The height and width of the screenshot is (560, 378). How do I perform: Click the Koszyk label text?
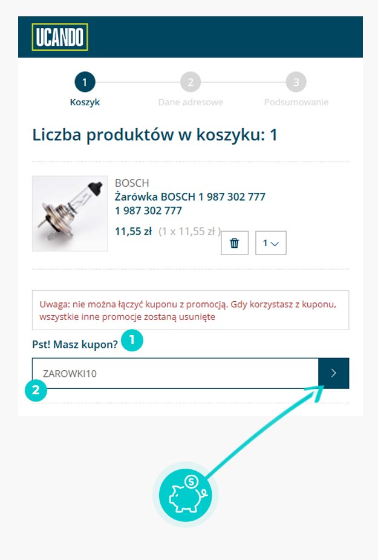click(x=85, y=102)
